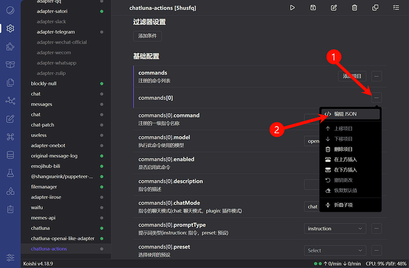Choose 在上方插入 in the context menu

pyautogui.click(x=345, y=160)
